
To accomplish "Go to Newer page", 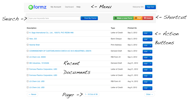I will coord(33,94).
